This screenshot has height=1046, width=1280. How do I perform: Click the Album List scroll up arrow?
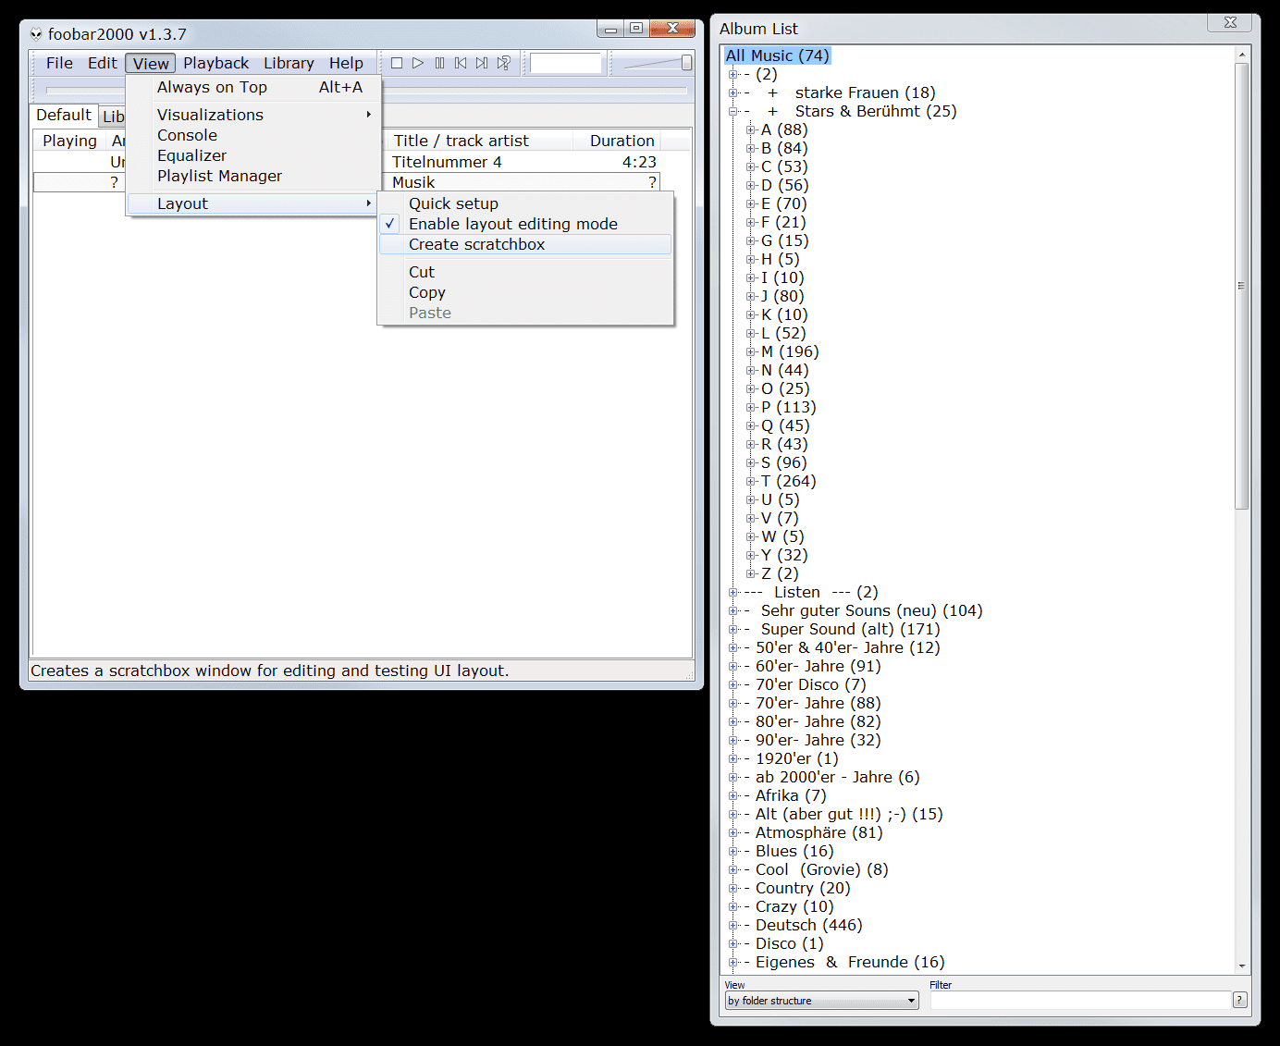click(1242, 55)
